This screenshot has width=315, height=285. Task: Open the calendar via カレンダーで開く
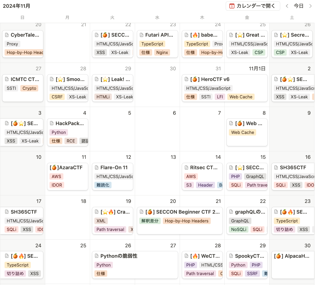253,6
